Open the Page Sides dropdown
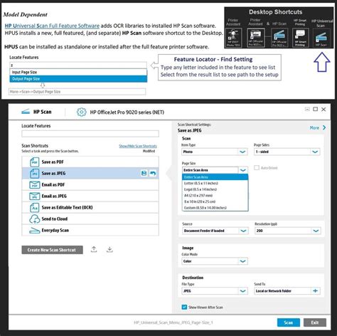This screenshot has height=336, width=337. point(287,152)
